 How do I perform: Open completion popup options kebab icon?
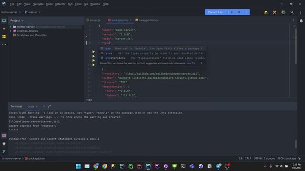[201, 63]
